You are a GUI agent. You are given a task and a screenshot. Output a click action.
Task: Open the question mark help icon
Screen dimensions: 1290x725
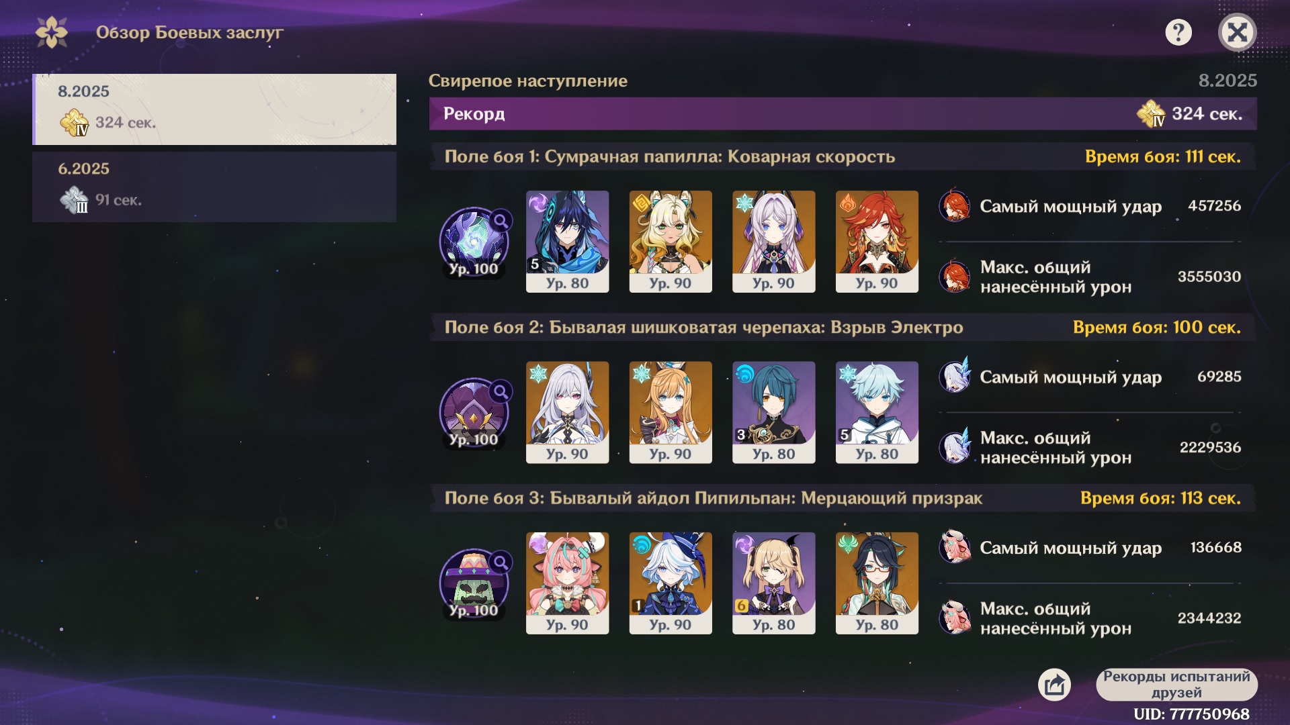point(1178,32)
